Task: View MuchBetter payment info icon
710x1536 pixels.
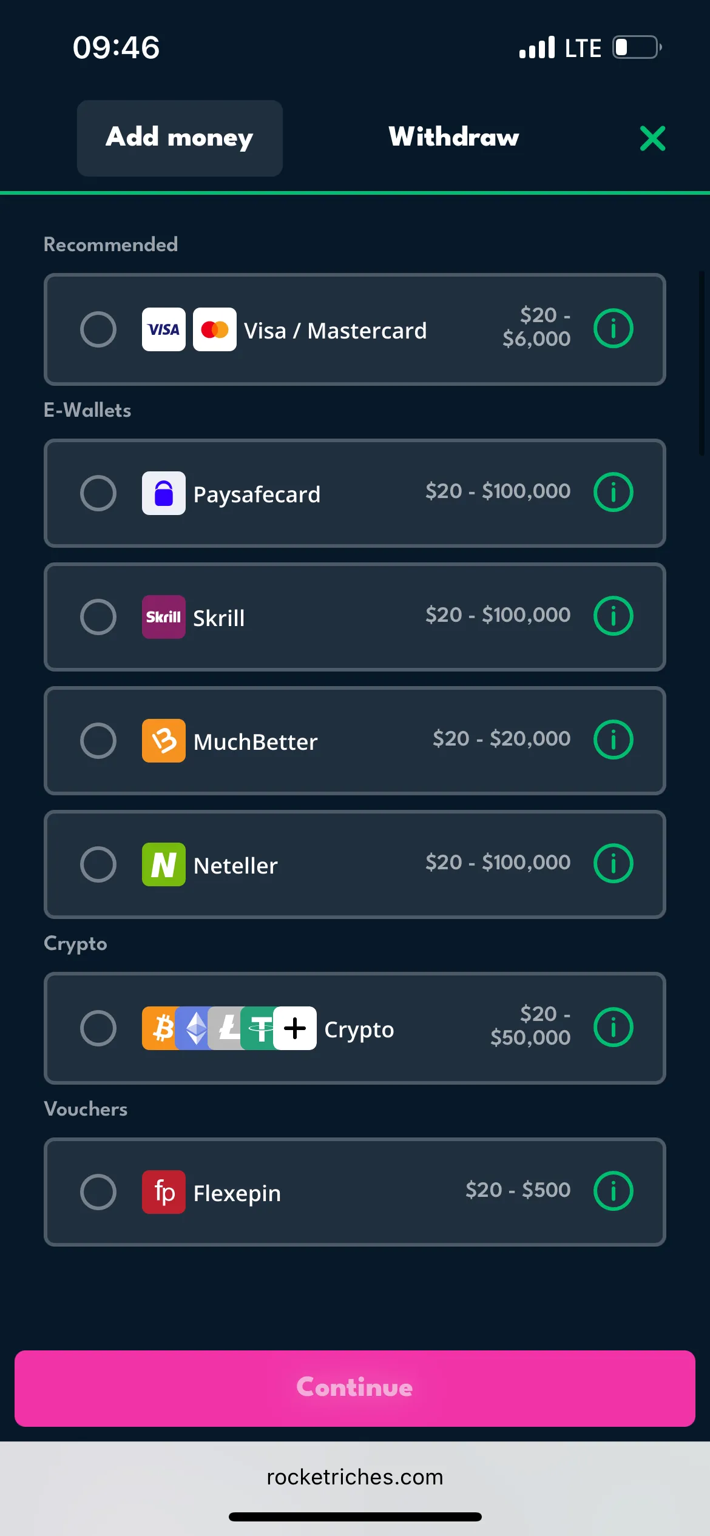Action: point(613,739)
